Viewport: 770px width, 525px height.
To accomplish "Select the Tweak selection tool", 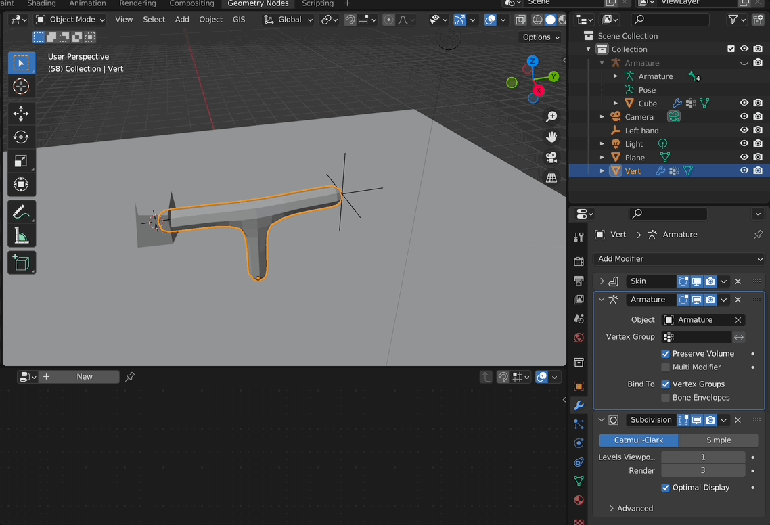I will 21,63.
